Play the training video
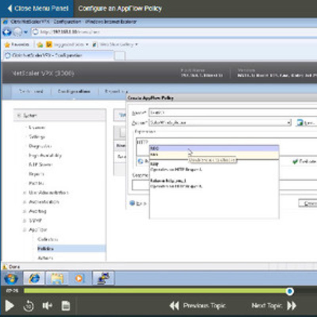Screen dimensions: 317x317 (x=9, y=306)
